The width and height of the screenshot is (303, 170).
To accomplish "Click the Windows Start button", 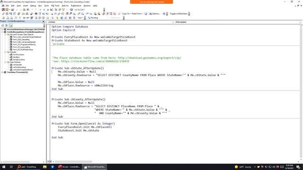I will (x=4, y=167).
